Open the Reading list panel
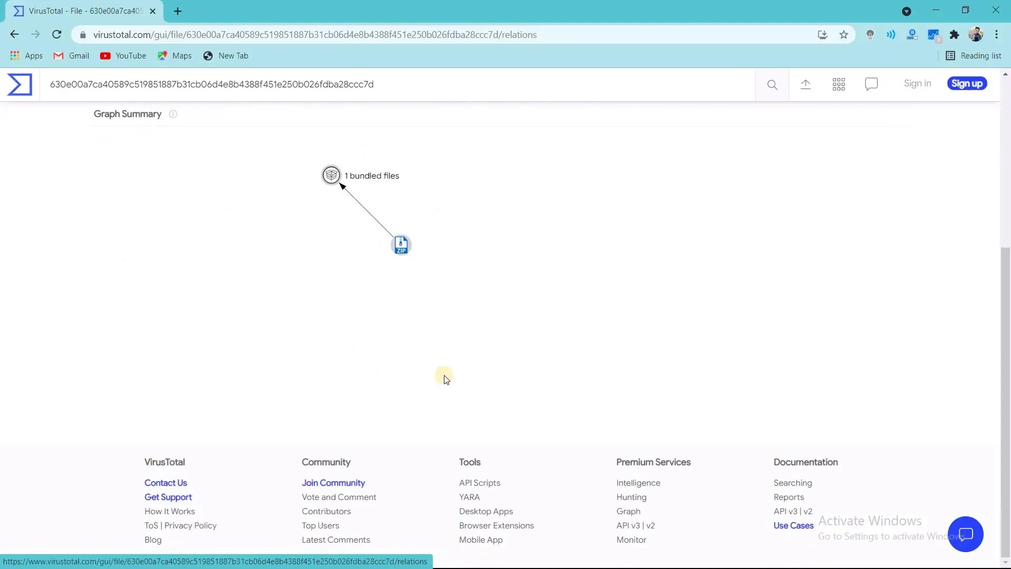1011x569 pixels. click(974, 56)
